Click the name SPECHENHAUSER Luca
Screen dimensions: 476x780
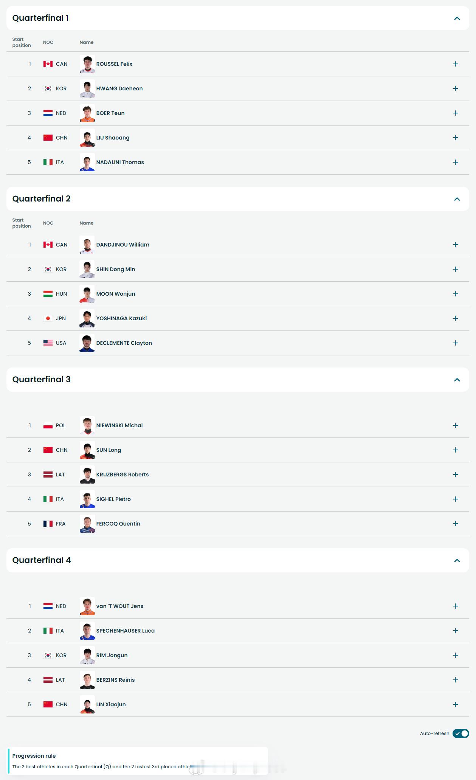pos(125,631)
